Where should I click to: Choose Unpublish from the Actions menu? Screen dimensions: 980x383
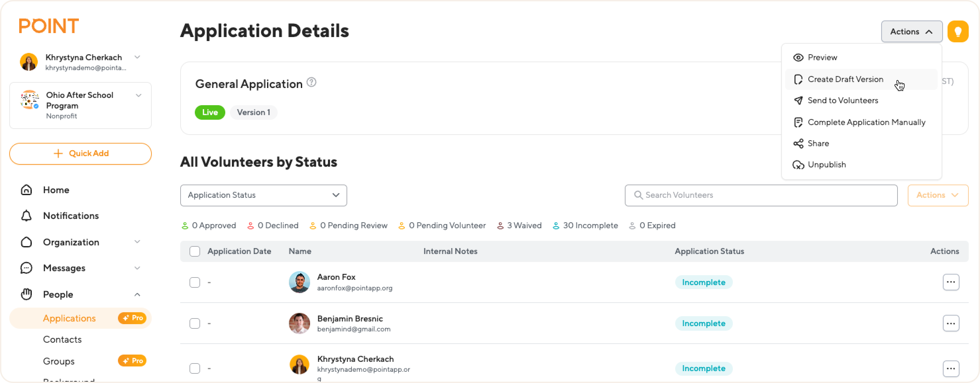pyautogui.click(x=826, y=165)
